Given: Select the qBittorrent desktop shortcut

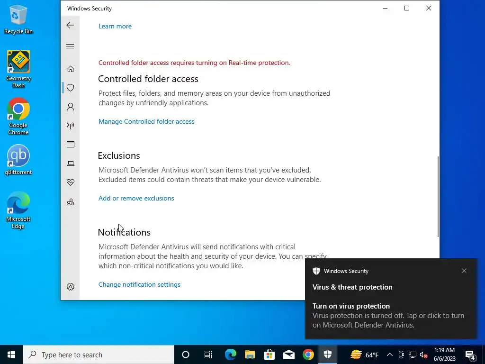Looking at the screenshot, I should coord(18,160).
